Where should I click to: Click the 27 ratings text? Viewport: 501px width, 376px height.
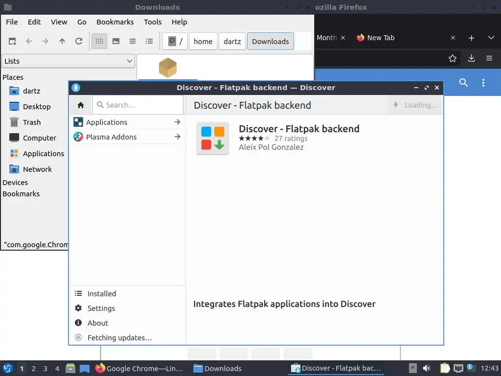click(291, 139)
